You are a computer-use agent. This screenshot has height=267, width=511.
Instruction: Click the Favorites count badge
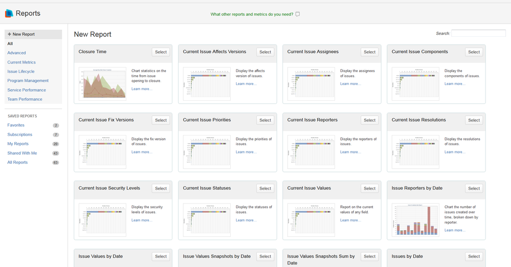[56, 125]
